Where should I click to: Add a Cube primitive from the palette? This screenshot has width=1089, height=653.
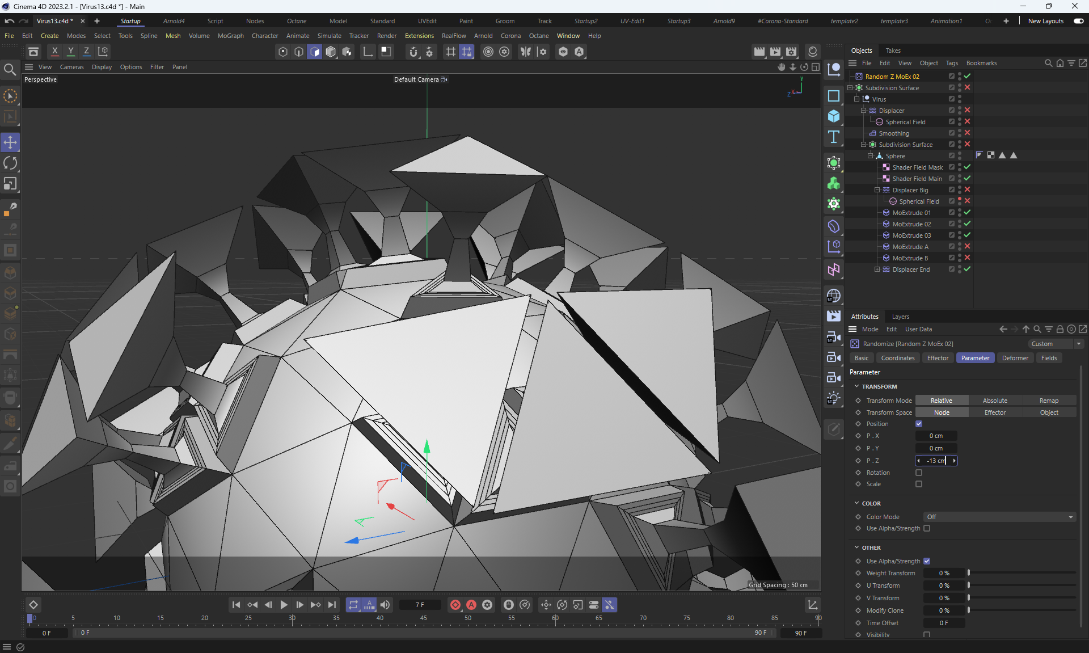(833, 116)
